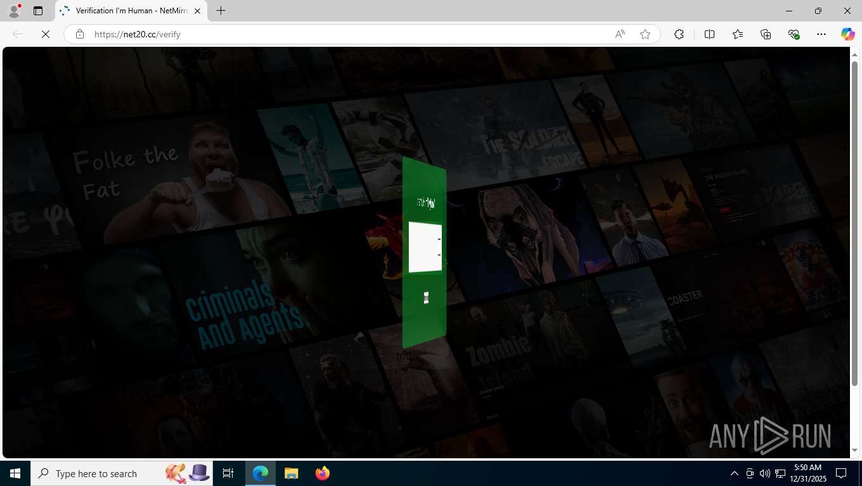Open Browser essentials heart icon
Viewport: 862px width, 486px height.
tap(794, 34)
